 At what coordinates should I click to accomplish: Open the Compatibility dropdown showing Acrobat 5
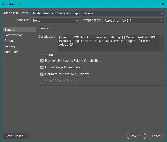(x=133, y=21)
